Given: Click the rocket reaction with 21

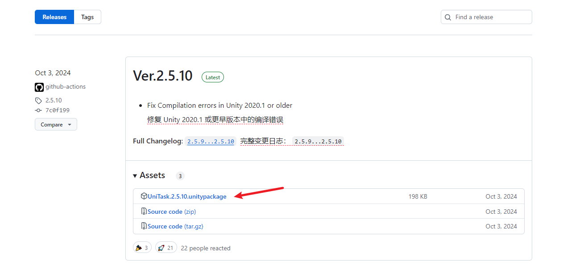Looking at the screenshot, I should pos(166,248).
